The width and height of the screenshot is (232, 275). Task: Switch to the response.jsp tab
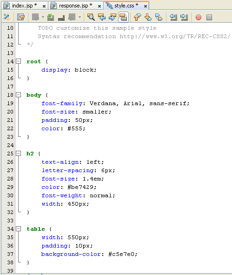pos(75,6)
